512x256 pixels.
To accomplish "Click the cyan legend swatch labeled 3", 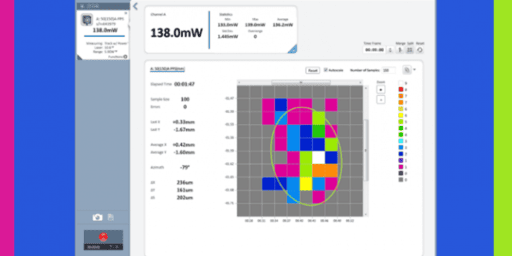I will click(x=401, y=141).
